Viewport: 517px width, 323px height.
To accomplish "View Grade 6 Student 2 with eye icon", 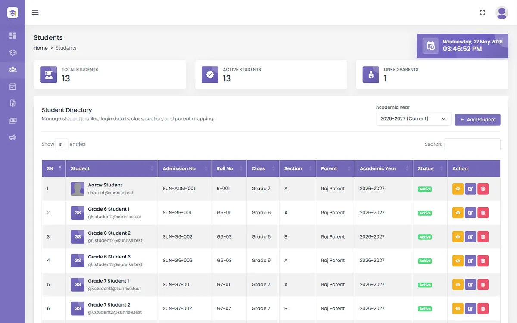I will point(458,236).
